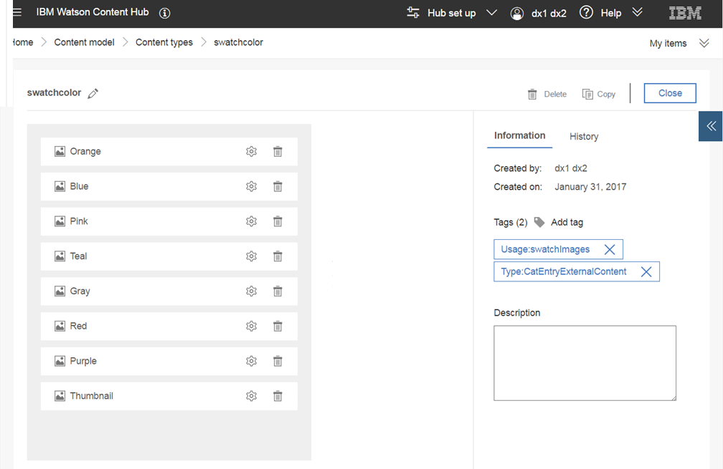Delete the Gray element
This screenshot has height=469, width=723.
(278, 291)
